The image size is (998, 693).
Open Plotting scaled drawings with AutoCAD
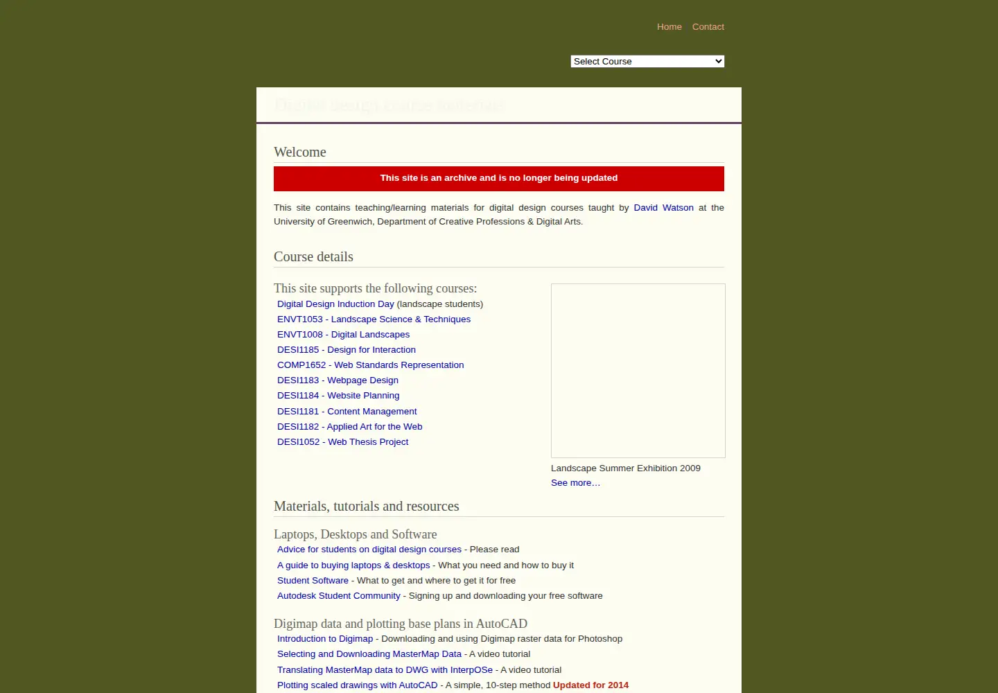click(358, 685)
